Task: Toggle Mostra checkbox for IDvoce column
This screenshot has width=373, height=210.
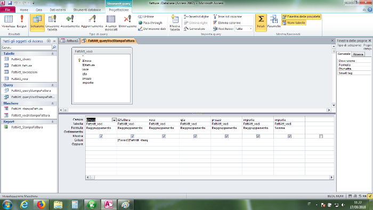Action: point(101,136)
